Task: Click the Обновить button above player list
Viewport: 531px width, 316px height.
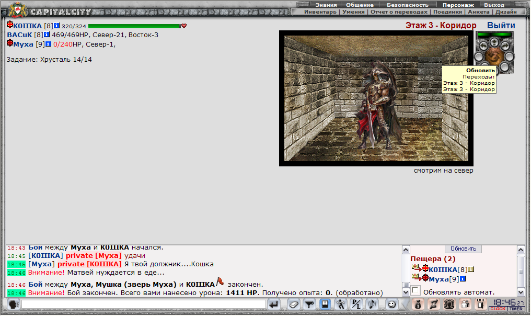Action: [x=463, y=249]
